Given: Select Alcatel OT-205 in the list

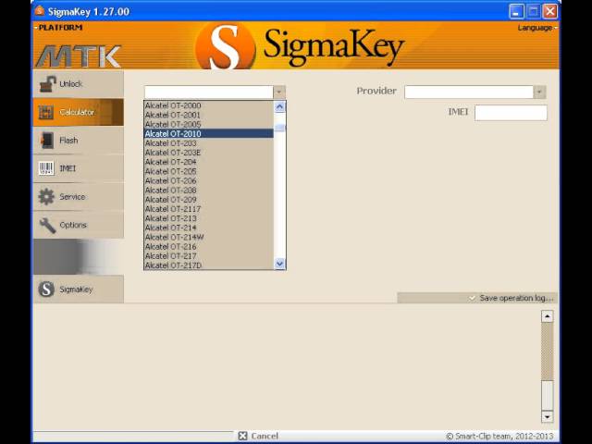Looking at the screenshot, I should (209, 171).
